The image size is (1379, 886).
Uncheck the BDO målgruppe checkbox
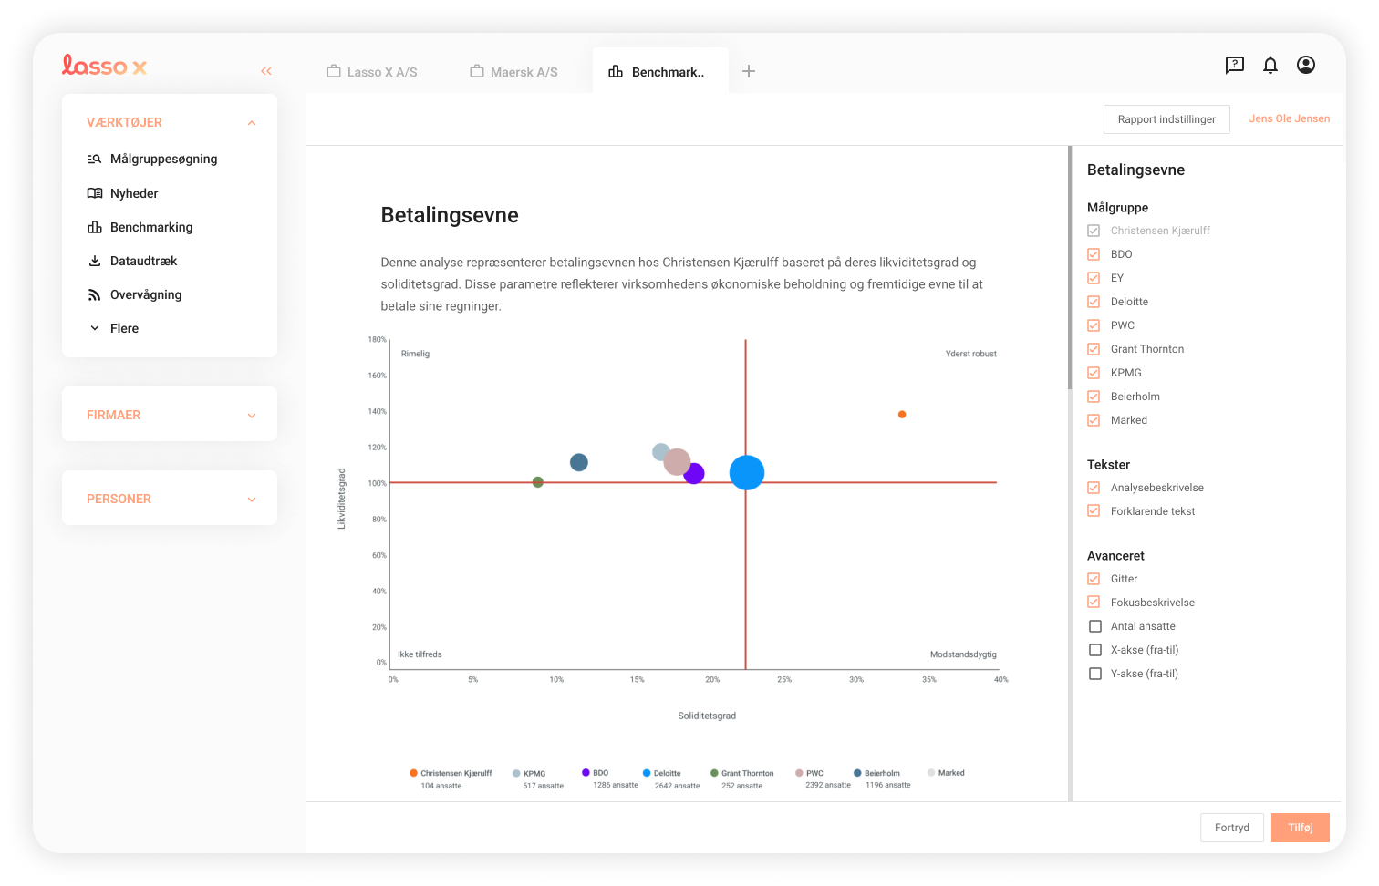(1093, 254)
